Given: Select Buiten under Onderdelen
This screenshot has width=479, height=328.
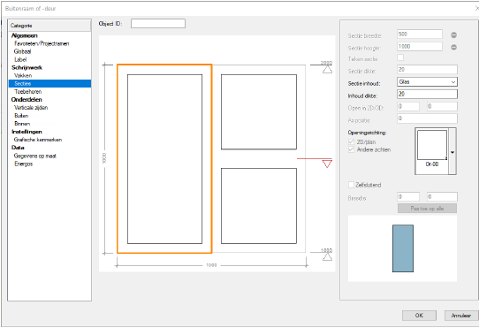Looking at the screenshot, I should pos(21,116).
